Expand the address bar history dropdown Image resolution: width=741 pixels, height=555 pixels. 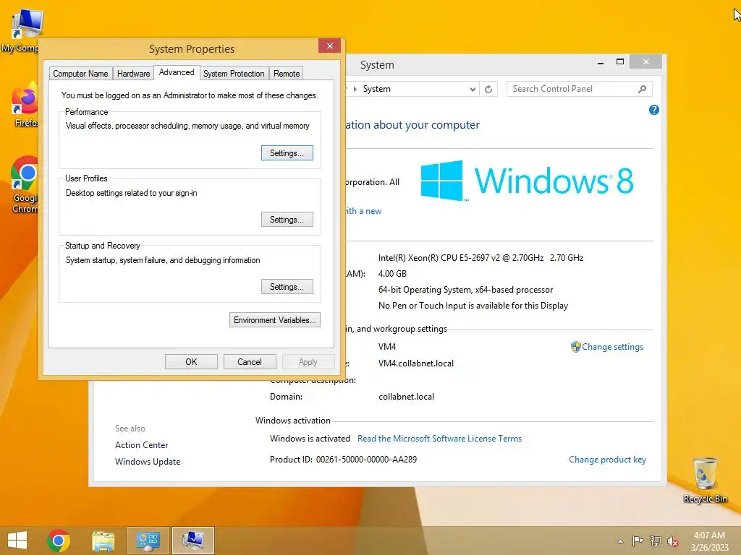tap(473, 89)
